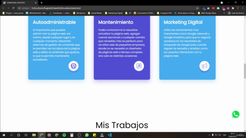Open the Compras USA bookmark folder

(165, 13)
